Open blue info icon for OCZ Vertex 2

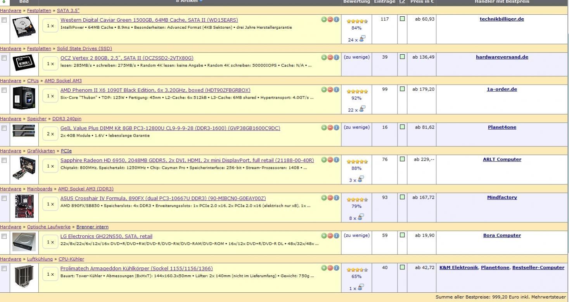click(336, 57)
